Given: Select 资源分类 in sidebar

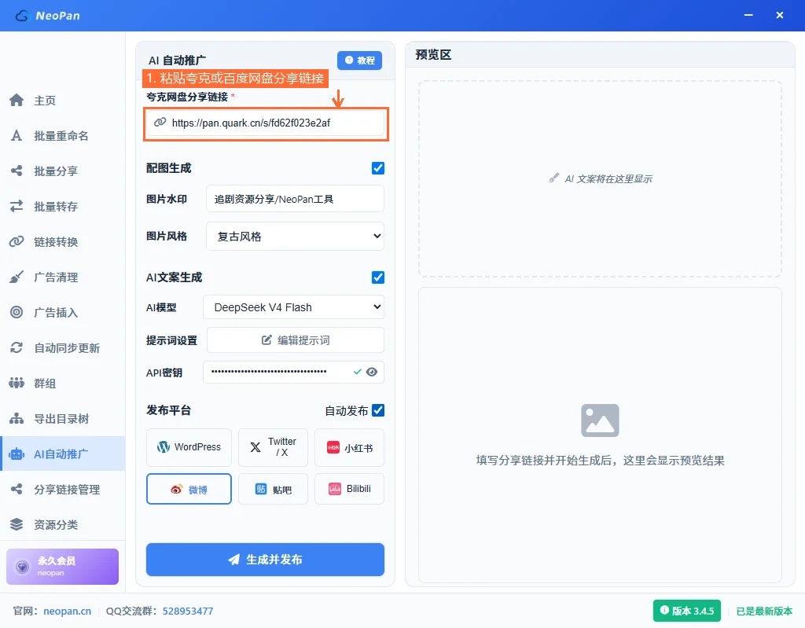Looking at the screenshot, I should [63, 524].
